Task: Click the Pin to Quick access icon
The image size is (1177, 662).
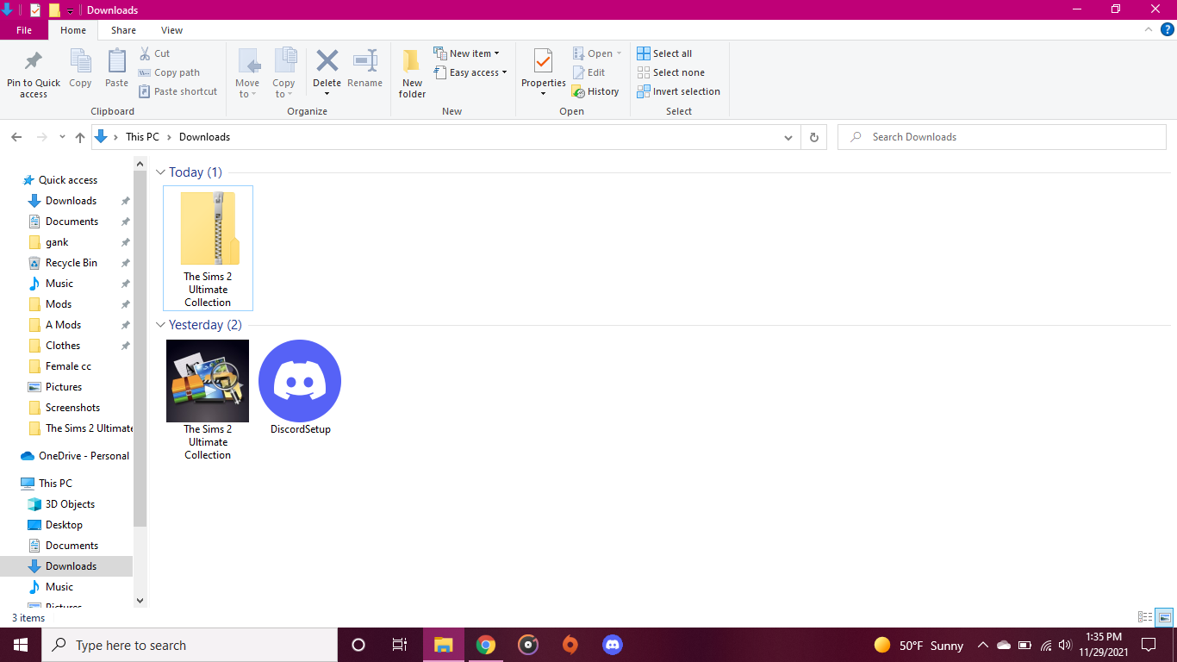Action: click(x=34, y=62)
